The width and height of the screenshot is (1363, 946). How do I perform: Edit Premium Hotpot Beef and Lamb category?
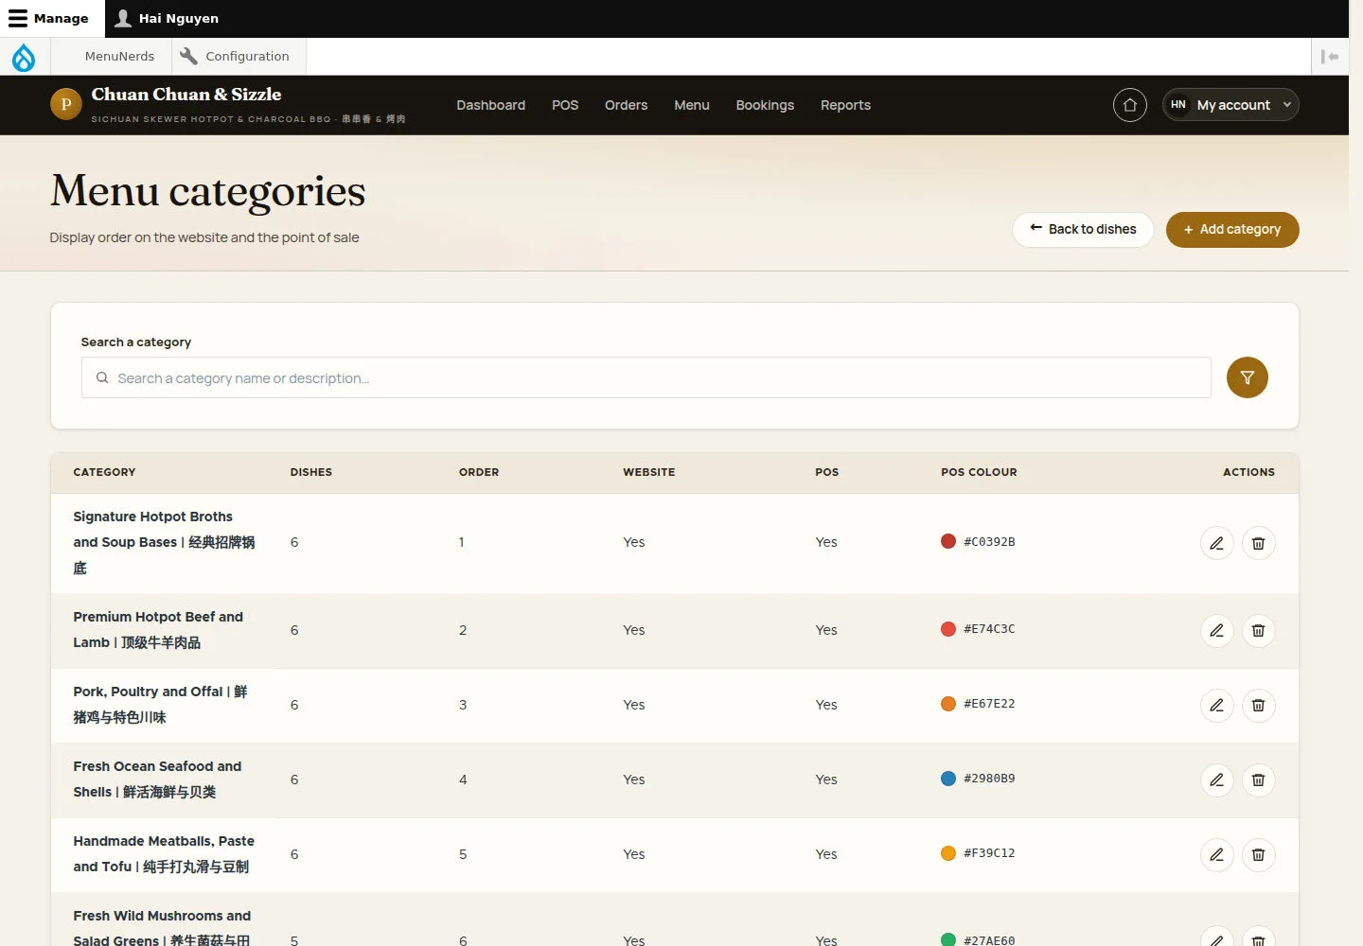coord(1217,630)
